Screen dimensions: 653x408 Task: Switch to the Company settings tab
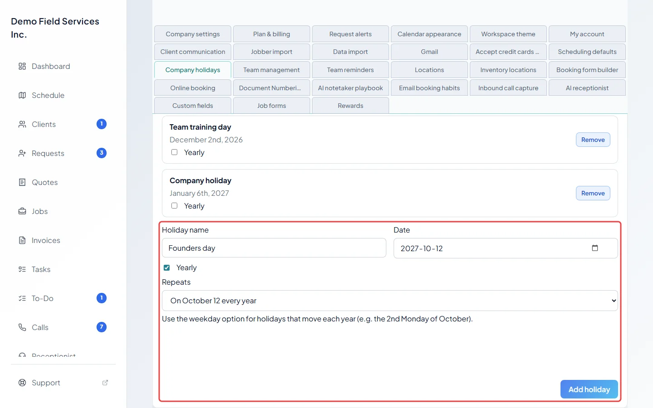click(x=193, y=34)
